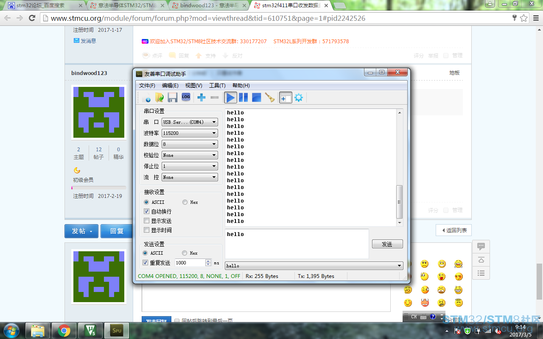Click the open folder icon in the serial tool toolbar
Viewport: 543px width, 339px height.
coord(159,97)
